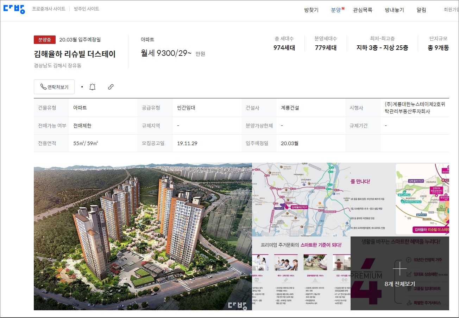Go to the 관심목록 menu
Image resolution: width=459 pixels, height=318 pixels.
click(x=363, y=10)
